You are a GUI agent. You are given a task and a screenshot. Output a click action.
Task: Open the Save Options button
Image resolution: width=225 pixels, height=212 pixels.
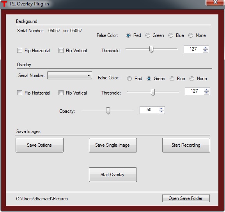(39, 145)
